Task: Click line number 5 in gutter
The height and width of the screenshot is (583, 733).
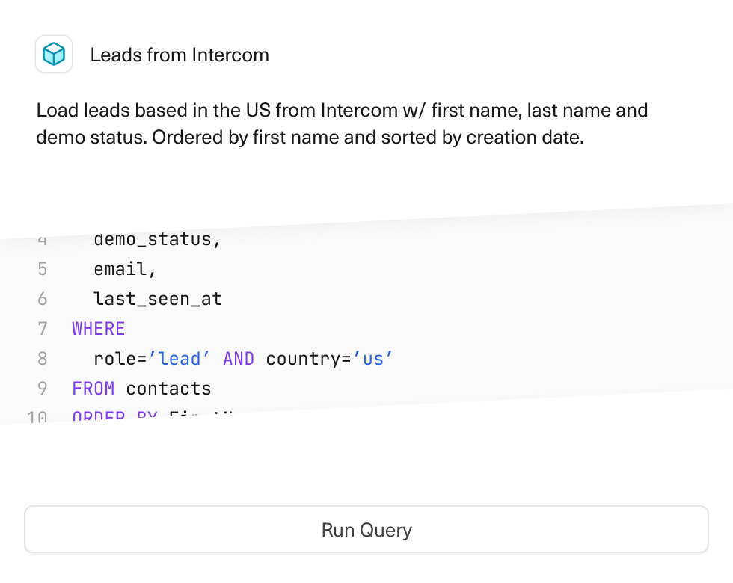Action: (42, 269)
